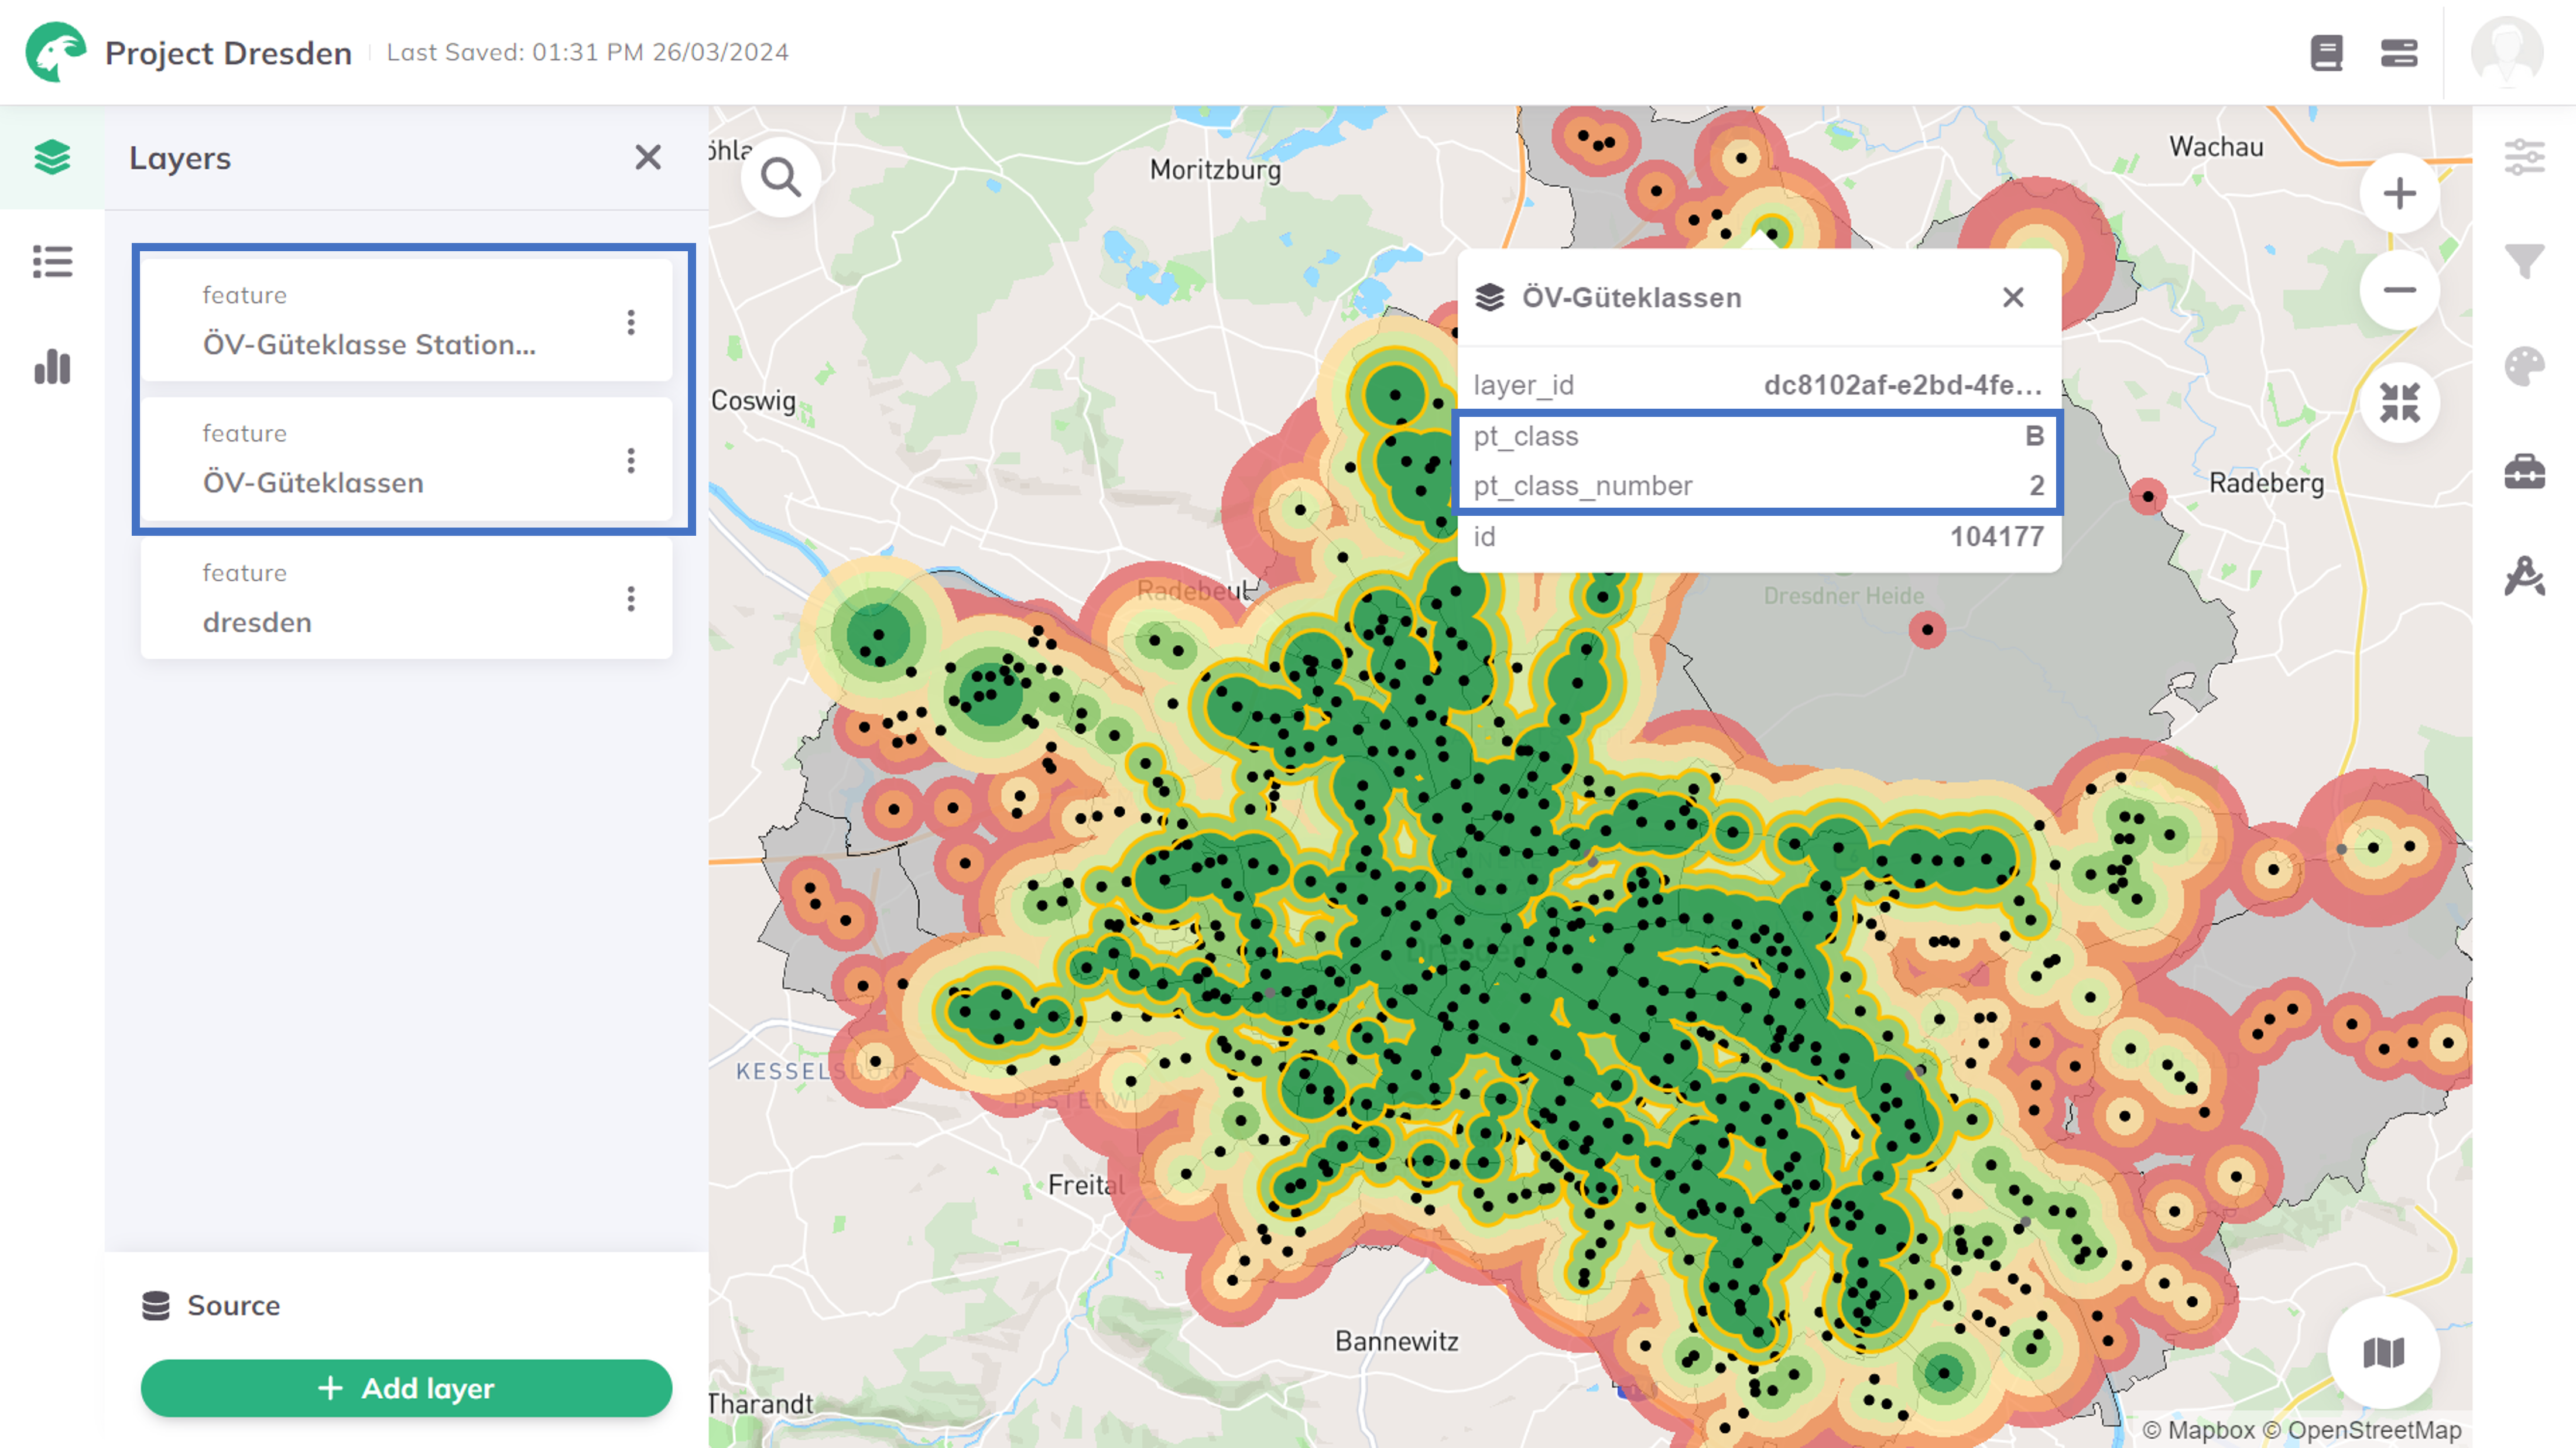
Task: Click the layer_id value in popup
Action: pos(1902,385)
